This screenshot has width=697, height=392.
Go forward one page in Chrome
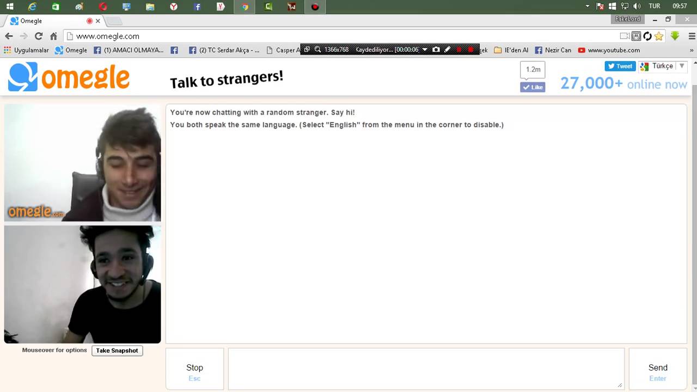coord(23,36)
